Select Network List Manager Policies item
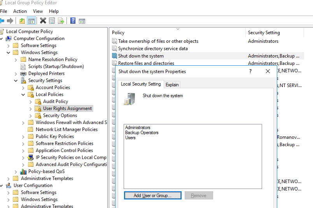Image resolution: width=313 pixels, height=208 pixels. [x=66, y=129]
